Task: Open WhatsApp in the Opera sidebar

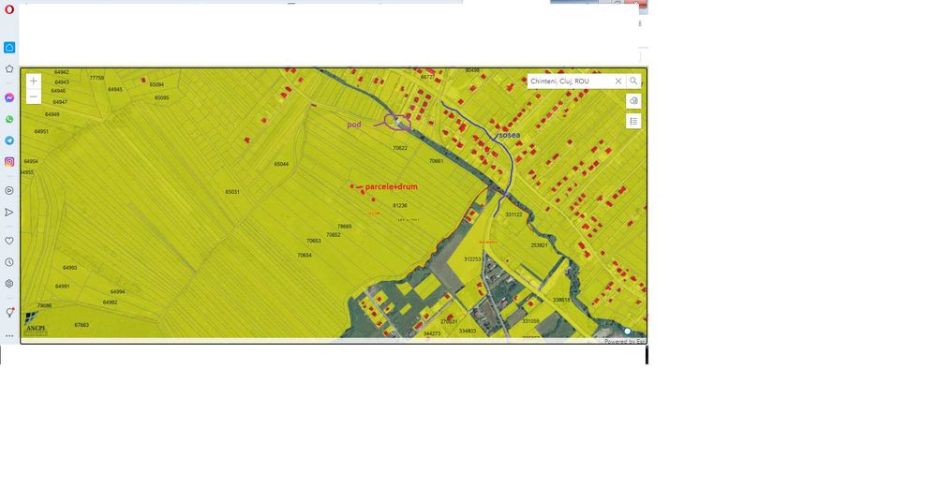Action: pyautogui.click(x=9, y=119)
